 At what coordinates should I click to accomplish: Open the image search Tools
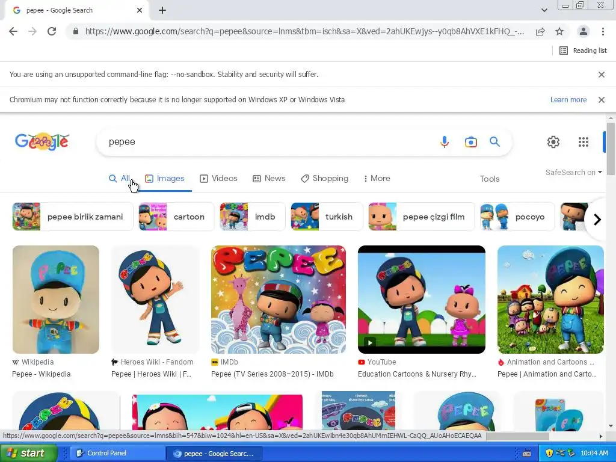pos(490,179)
